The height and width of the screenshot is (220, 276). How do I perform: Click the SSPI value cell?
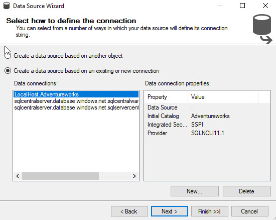(x=197, y=125)
